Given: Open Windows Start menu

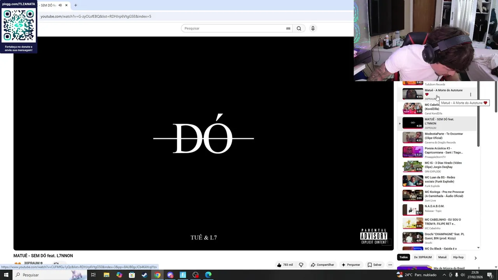Looking at the screenshot, I should click(6, 275).
